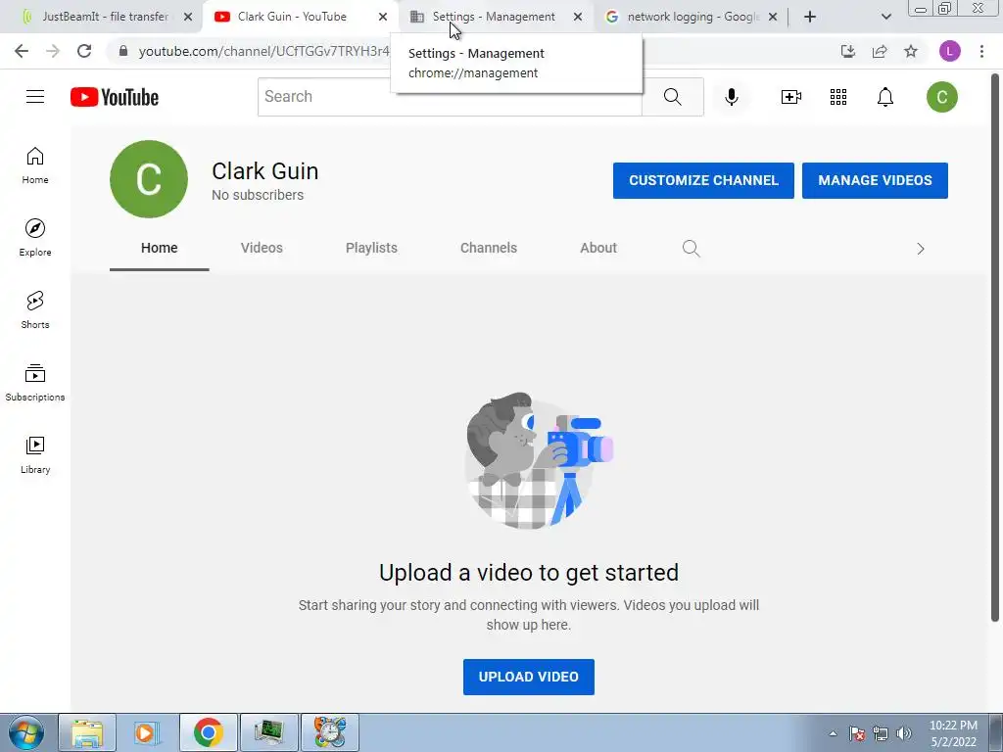Click the CUSTOMIZE CHANNEL button

(703, 180)
